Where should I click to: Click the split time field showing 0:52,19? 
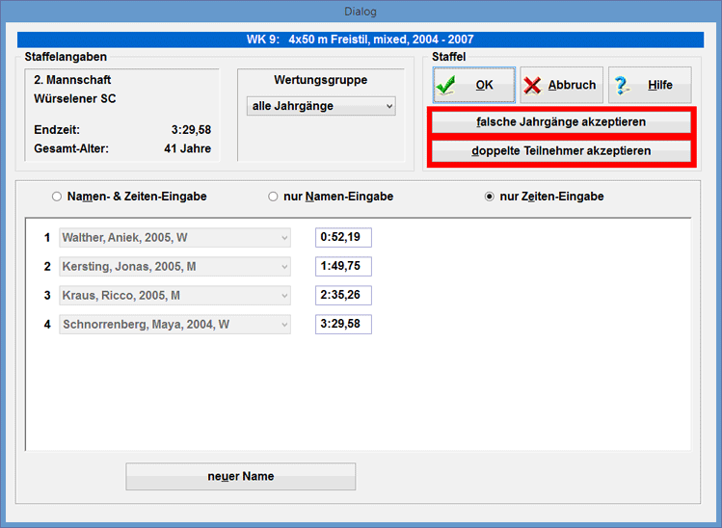tap(343, 237)
